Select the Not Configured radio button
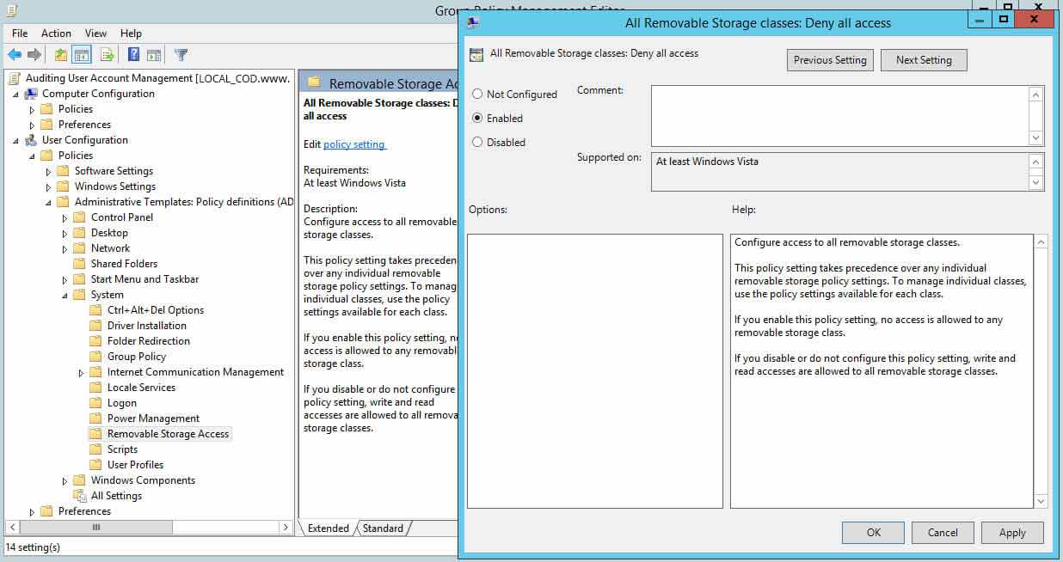The image size is (1063, 562). [x=477, y=95]
